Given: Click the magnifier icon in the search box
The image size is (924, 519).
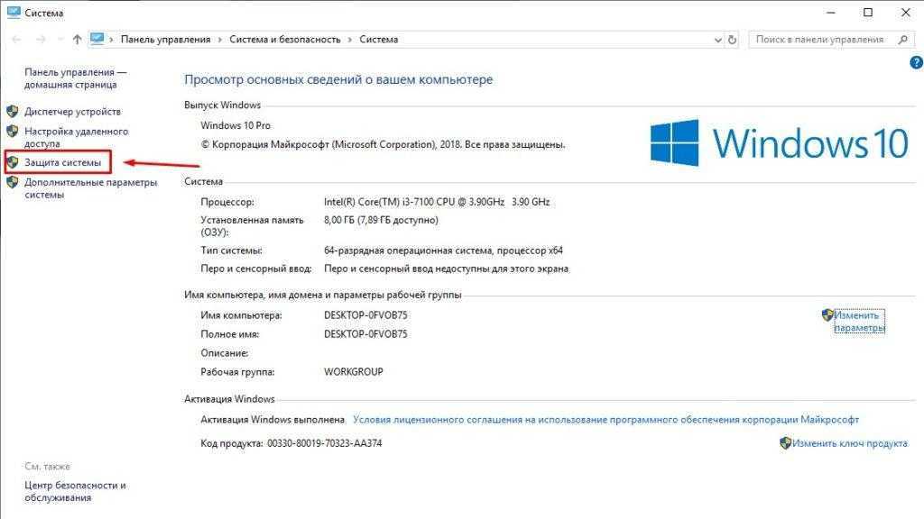Looking at the screenshot, I should click(x=901, y=40).
